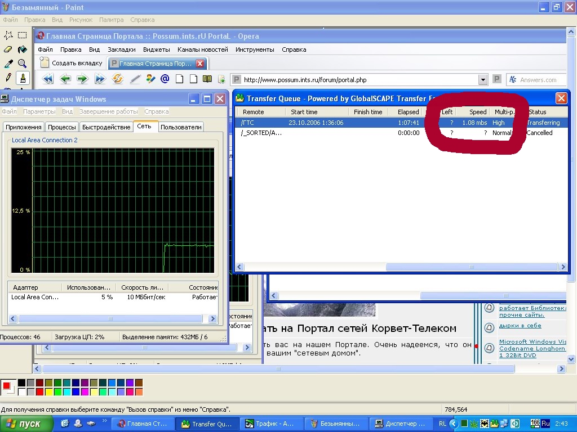This screenshot has width=577, height=432.
Task: Expand hidden system tray icons
Action: [x=455, y=424]
